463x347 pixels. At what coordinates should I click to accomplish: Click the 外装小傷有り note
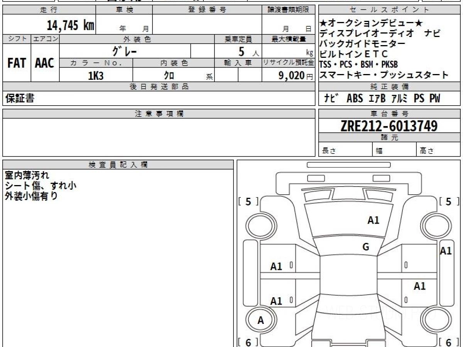click(31, 196)
